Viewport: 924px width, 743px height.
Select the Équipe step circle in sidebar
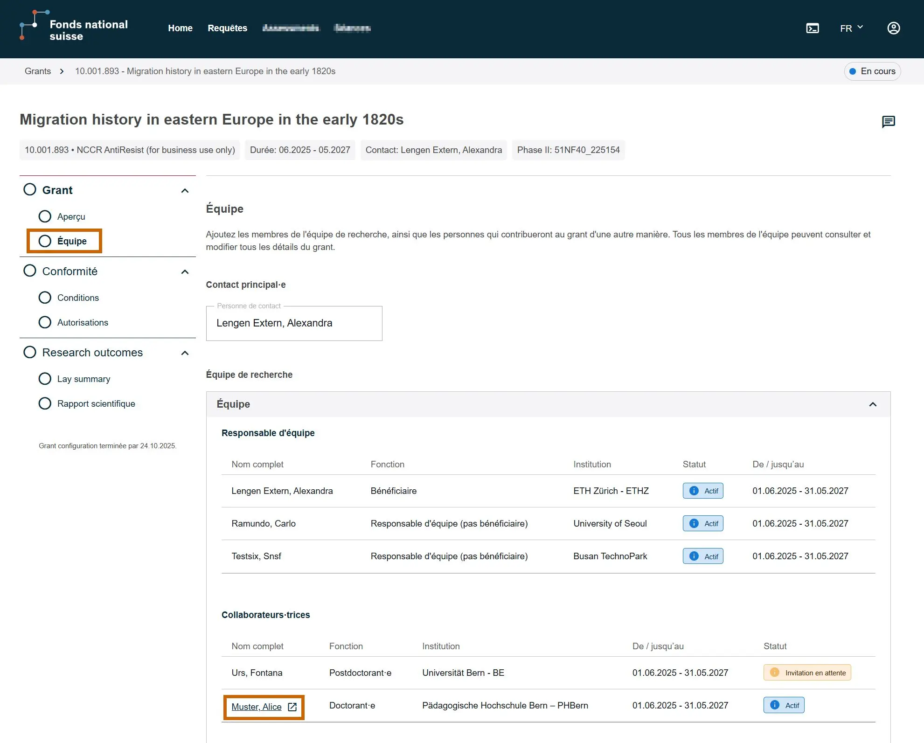click(45, 241)
